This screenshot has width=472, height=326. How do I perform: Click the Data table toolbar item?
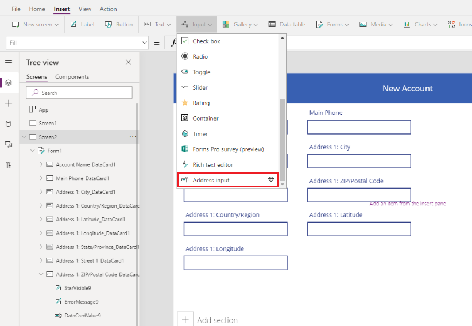(x=287, y=24)
